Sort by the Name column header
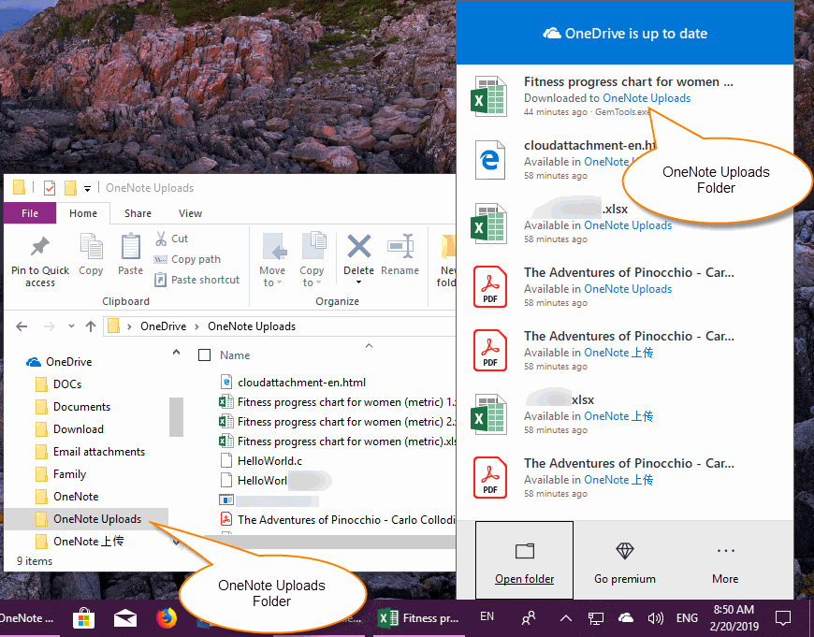Viewport: 814px width, 637px height. pyautogui.click(x=235, y=355)
